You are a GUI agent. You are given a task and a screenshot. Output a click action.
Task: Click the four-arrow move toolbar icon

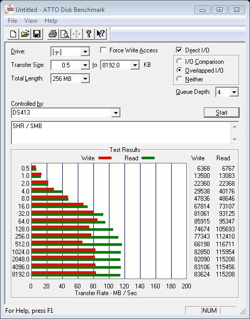point(76,34)
